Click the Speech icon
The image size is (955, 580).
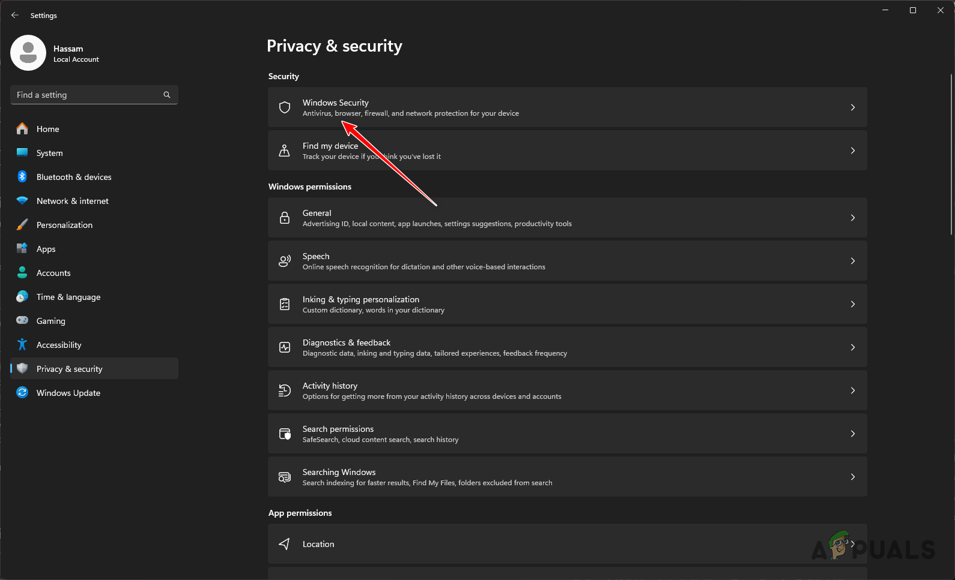pos(285,261)
